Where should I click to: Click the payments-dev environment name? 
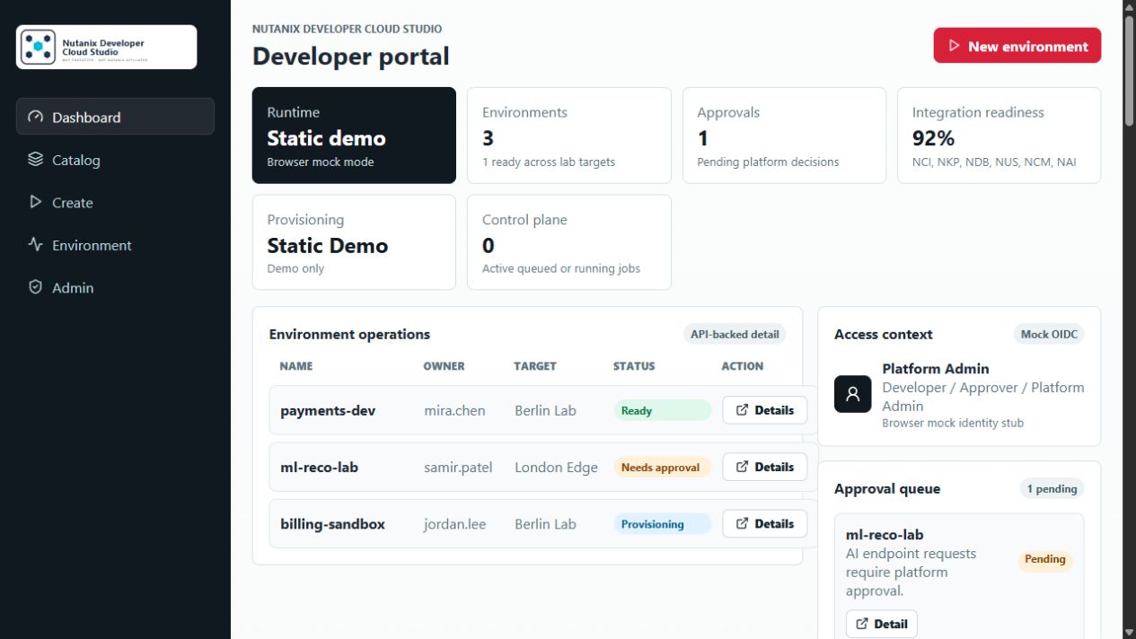point(328,410)
